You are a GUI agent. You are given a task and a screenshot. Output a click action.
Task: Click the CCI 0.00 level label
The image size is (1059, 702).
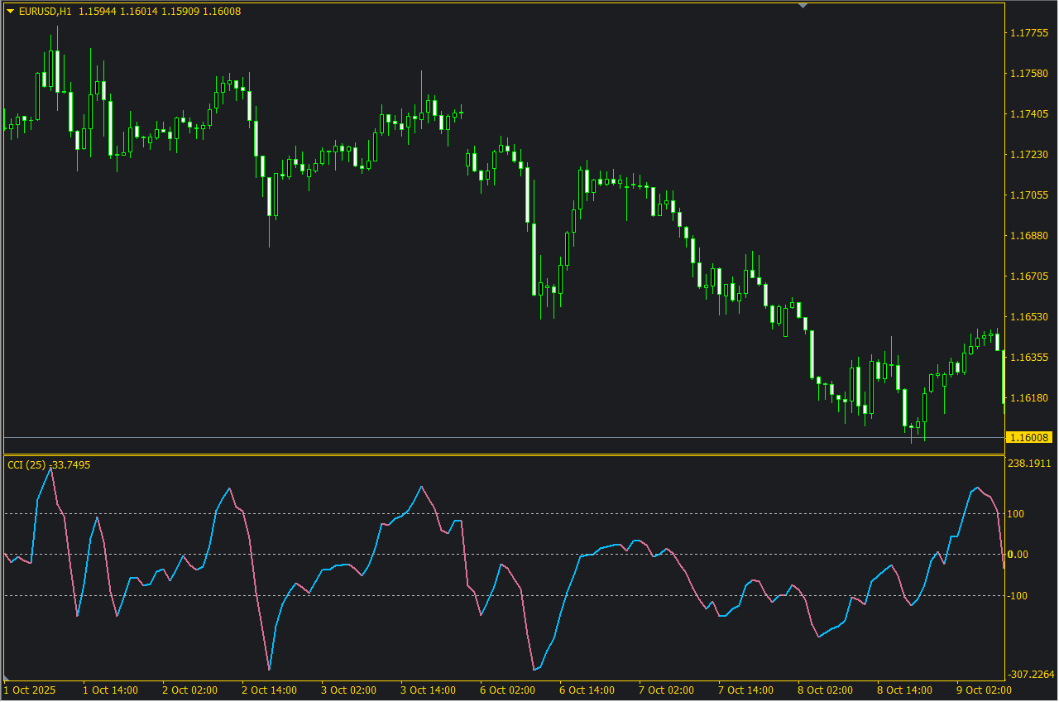[1018, 555]
